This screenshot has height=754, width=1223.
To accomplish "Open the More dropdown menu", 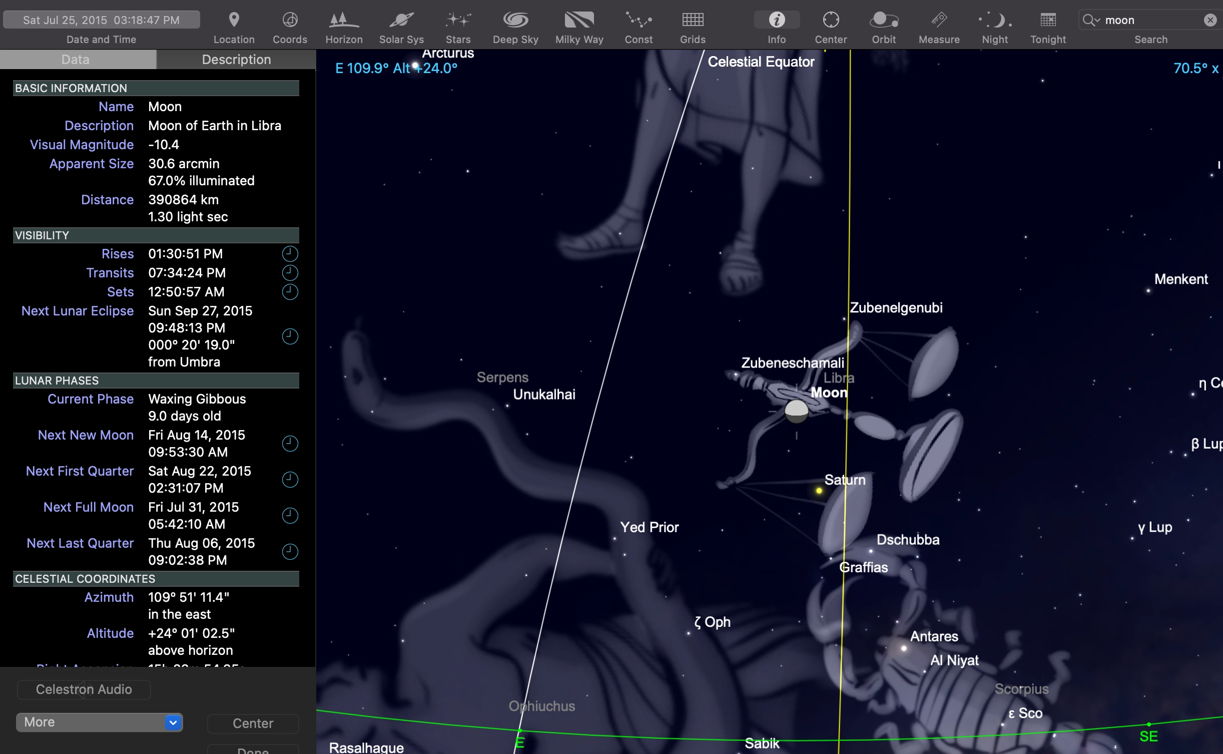I will tap(99, 722).
